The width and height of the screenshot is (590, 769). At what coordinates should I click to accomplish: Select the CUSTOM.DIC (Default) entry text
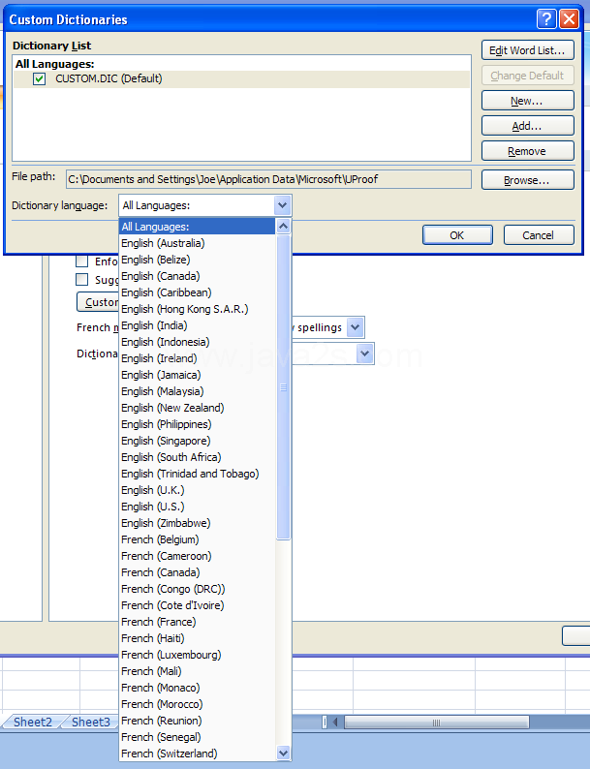(x=109, y=78)
